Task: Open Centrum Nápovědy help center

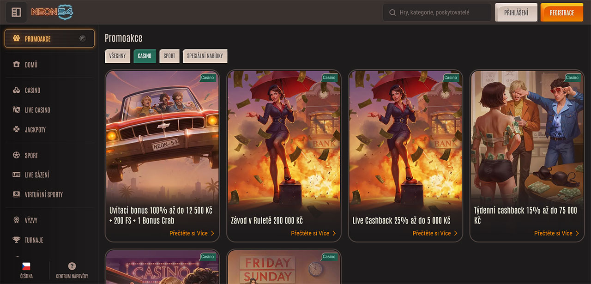Action: 72,270
